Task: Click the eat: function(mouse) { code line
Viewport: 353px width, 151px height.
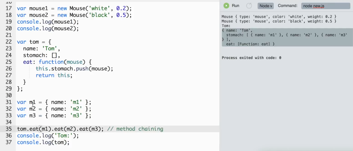Action: (x=57, y=62)
